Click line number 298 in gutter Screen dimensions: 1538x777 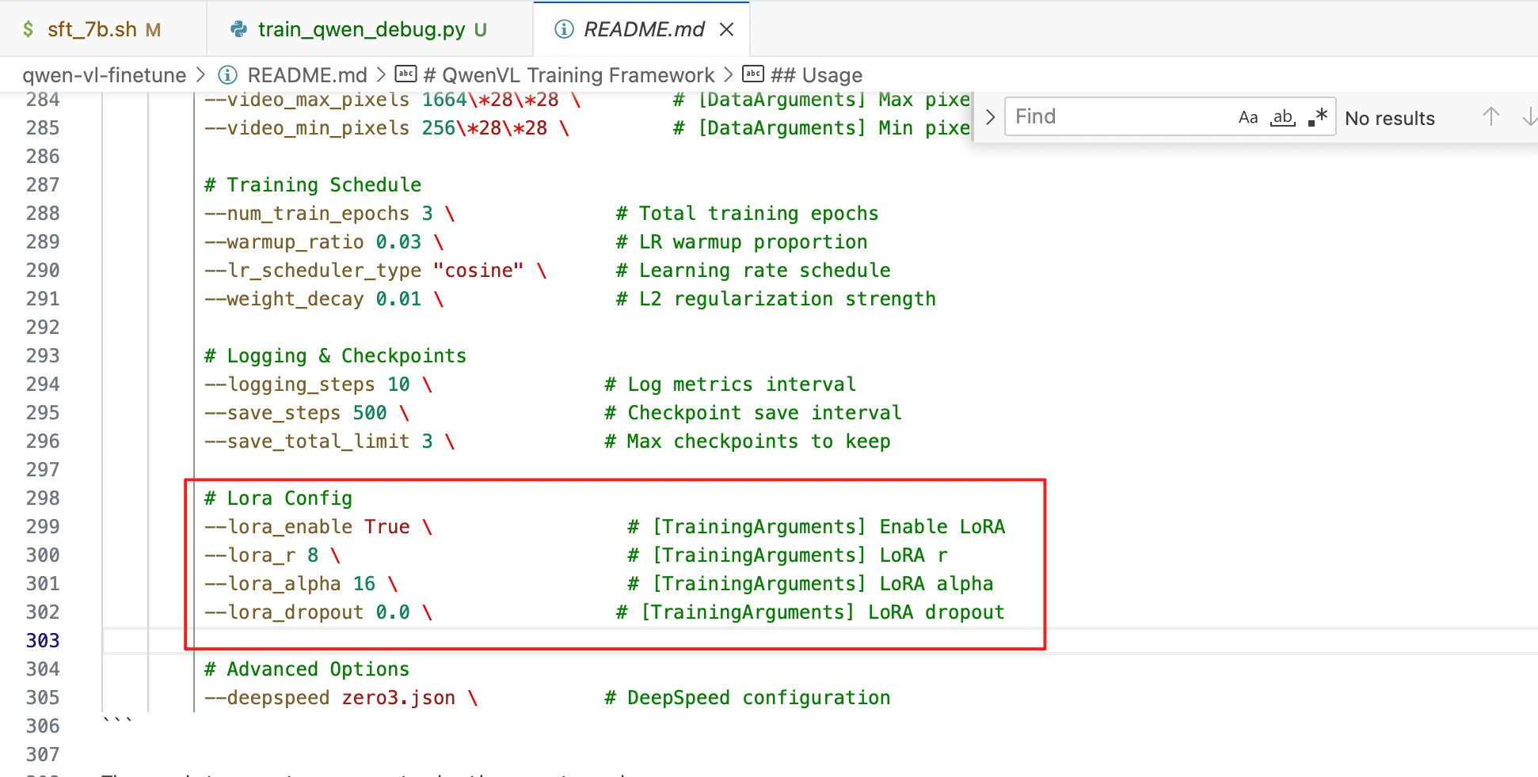pos(43,498)
